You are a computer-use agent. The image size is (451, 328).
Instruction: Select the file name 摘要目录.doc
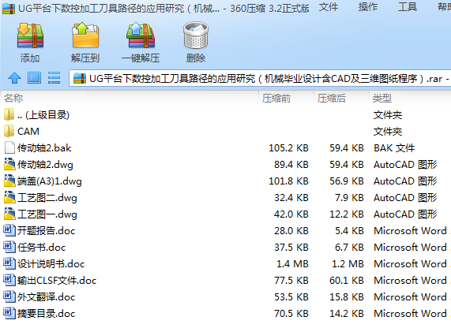click(47, 313)
